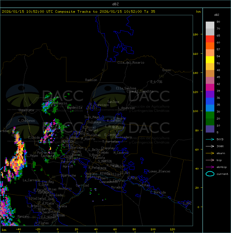
Task: Click the 160 km tick on vertical axis
Action: [x=195, y=54]
